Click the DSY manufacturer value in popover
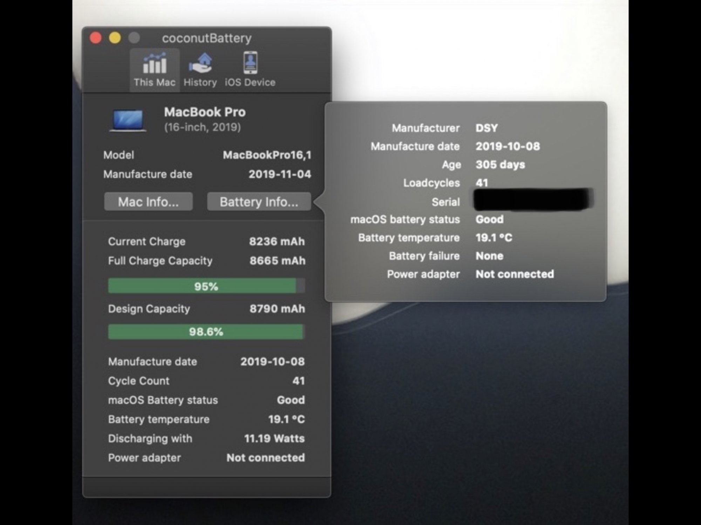The width and height of the screenshot is (701, 525). [486, 128]
